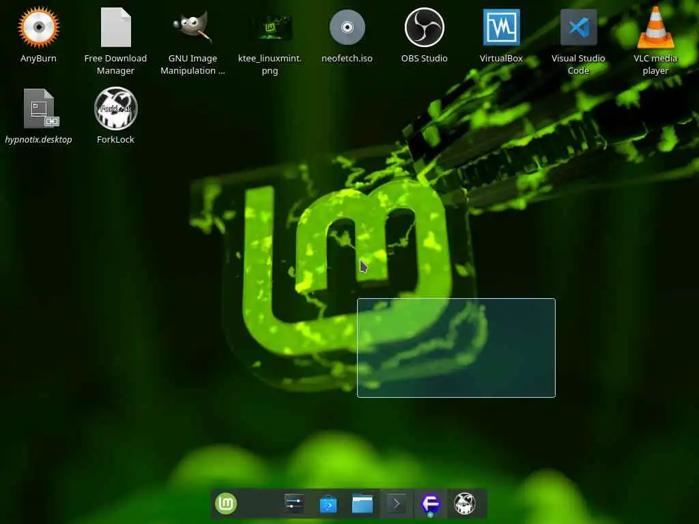Image resolution: width=699 pixels, height=524 pixels.
Task: Open the AnyBurn desktop icon
Action: (38, 27)
